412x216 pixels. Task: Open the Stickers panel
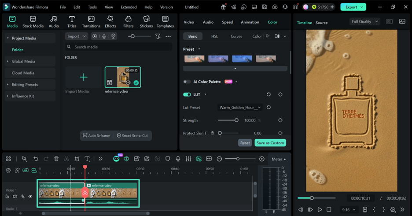146,22
